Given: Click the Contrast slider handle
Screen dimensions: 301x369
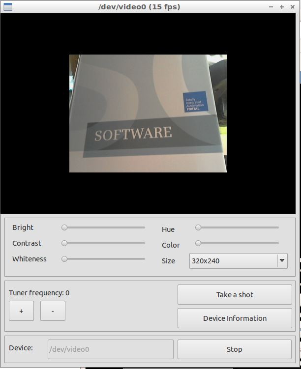Looking at the screenshot, I should tap(64, 243).
